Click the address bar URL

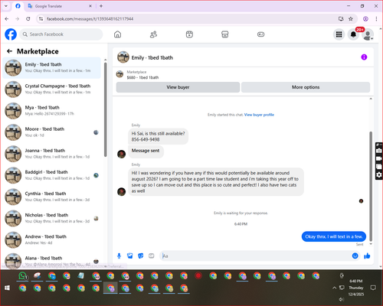[x=90, y=19]
